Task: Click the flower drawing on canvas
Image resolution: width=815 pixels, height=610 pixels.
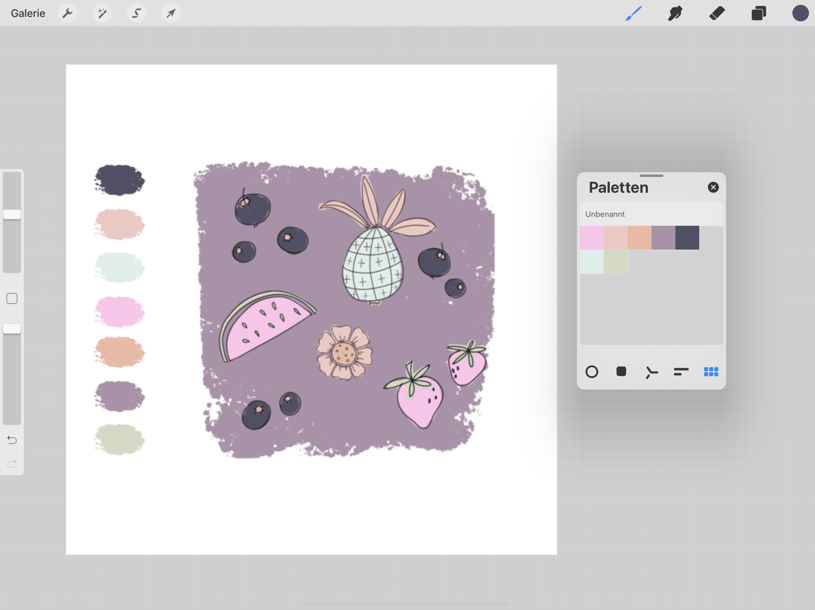Action: coord(344,352)
